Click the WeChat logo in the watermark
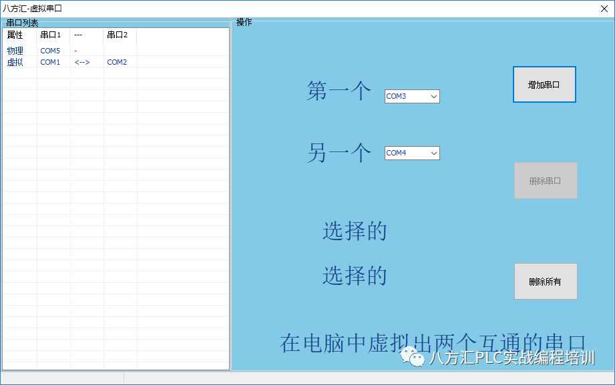 [413, 358]
